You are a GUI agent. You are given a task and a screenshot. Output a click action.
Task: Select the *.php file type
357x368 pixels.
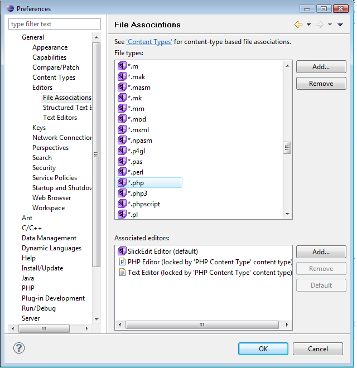click(x=149, y=182)
